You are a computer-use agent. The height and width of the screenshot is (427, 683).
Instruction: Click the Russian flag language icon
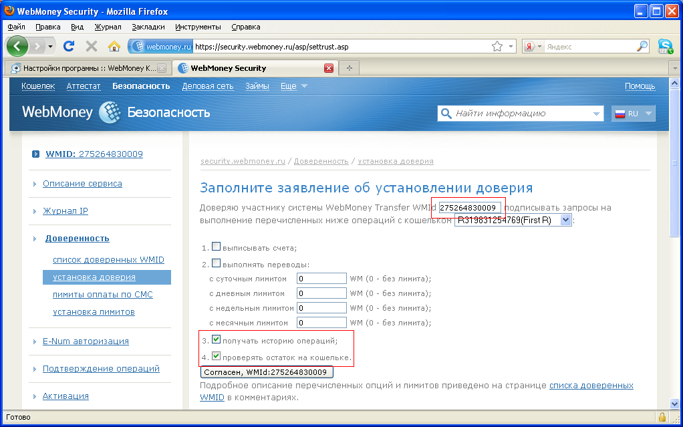click(x=620, y=114)
